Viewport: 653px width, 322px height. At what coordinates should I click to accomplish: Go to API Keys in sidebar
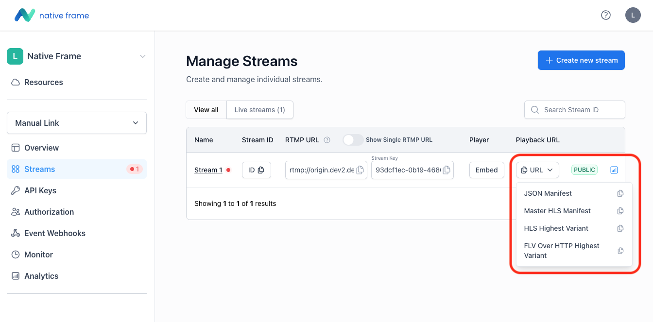pos(40,190)
